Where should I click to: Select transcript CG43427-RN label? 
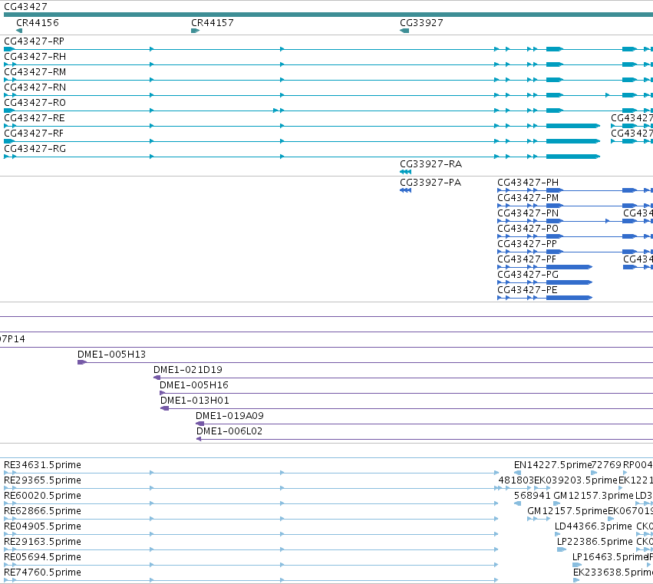coord(35,87)
